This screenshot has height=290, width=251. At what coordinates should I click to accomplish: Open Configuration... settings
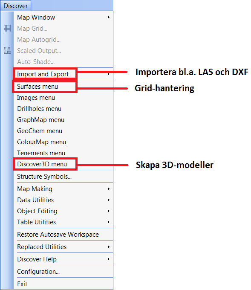click(x=63, y=272)
